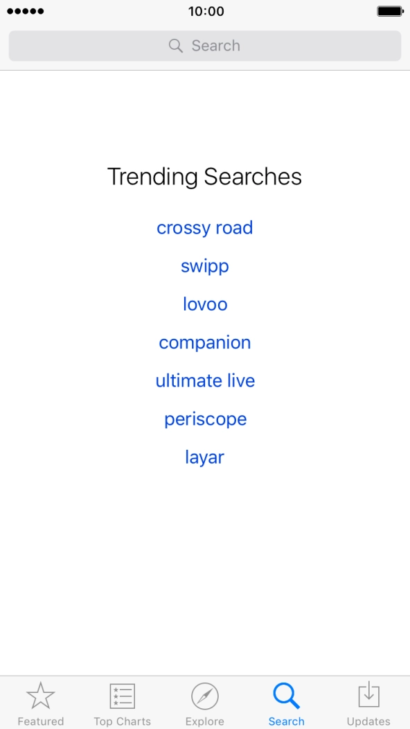Viewport: 410px width, 729px height.
Task: Search for swipp
Action: click(x=204, y=265)
